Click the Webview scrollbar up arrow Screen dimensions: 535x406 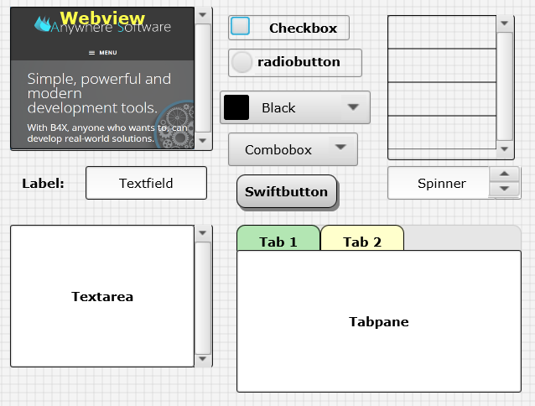tap(203, 15)
